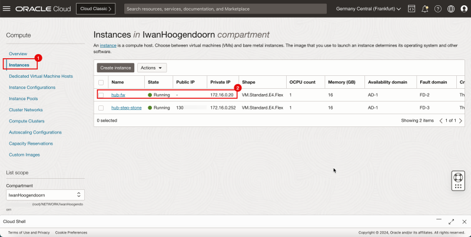Select Instance Pools in the sidebar
This screenshot has height=237, width=471.
point(24,99)
